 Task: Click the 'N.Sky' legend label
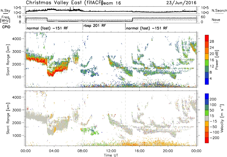tap(5, 10)
